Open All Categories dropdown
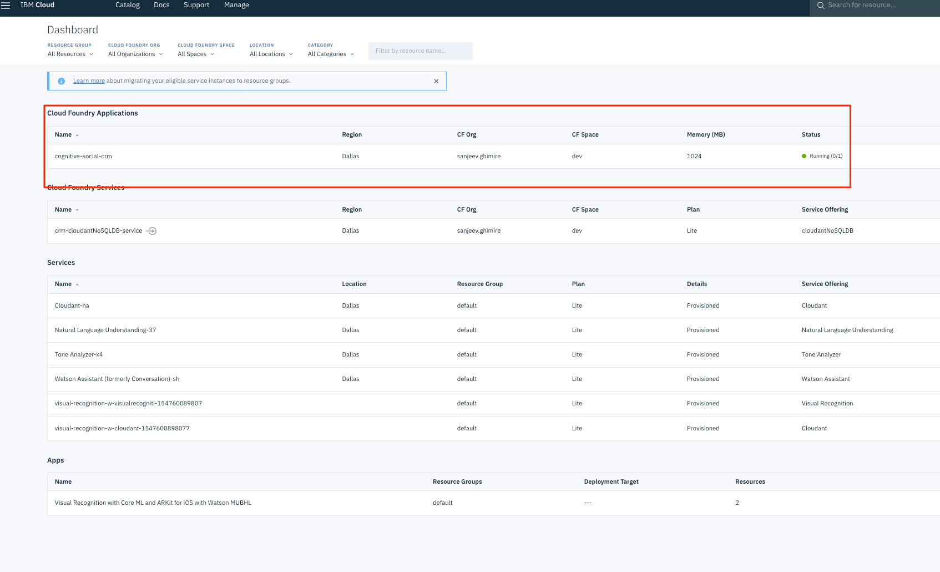940x572 pixels. tap(331, 54)
